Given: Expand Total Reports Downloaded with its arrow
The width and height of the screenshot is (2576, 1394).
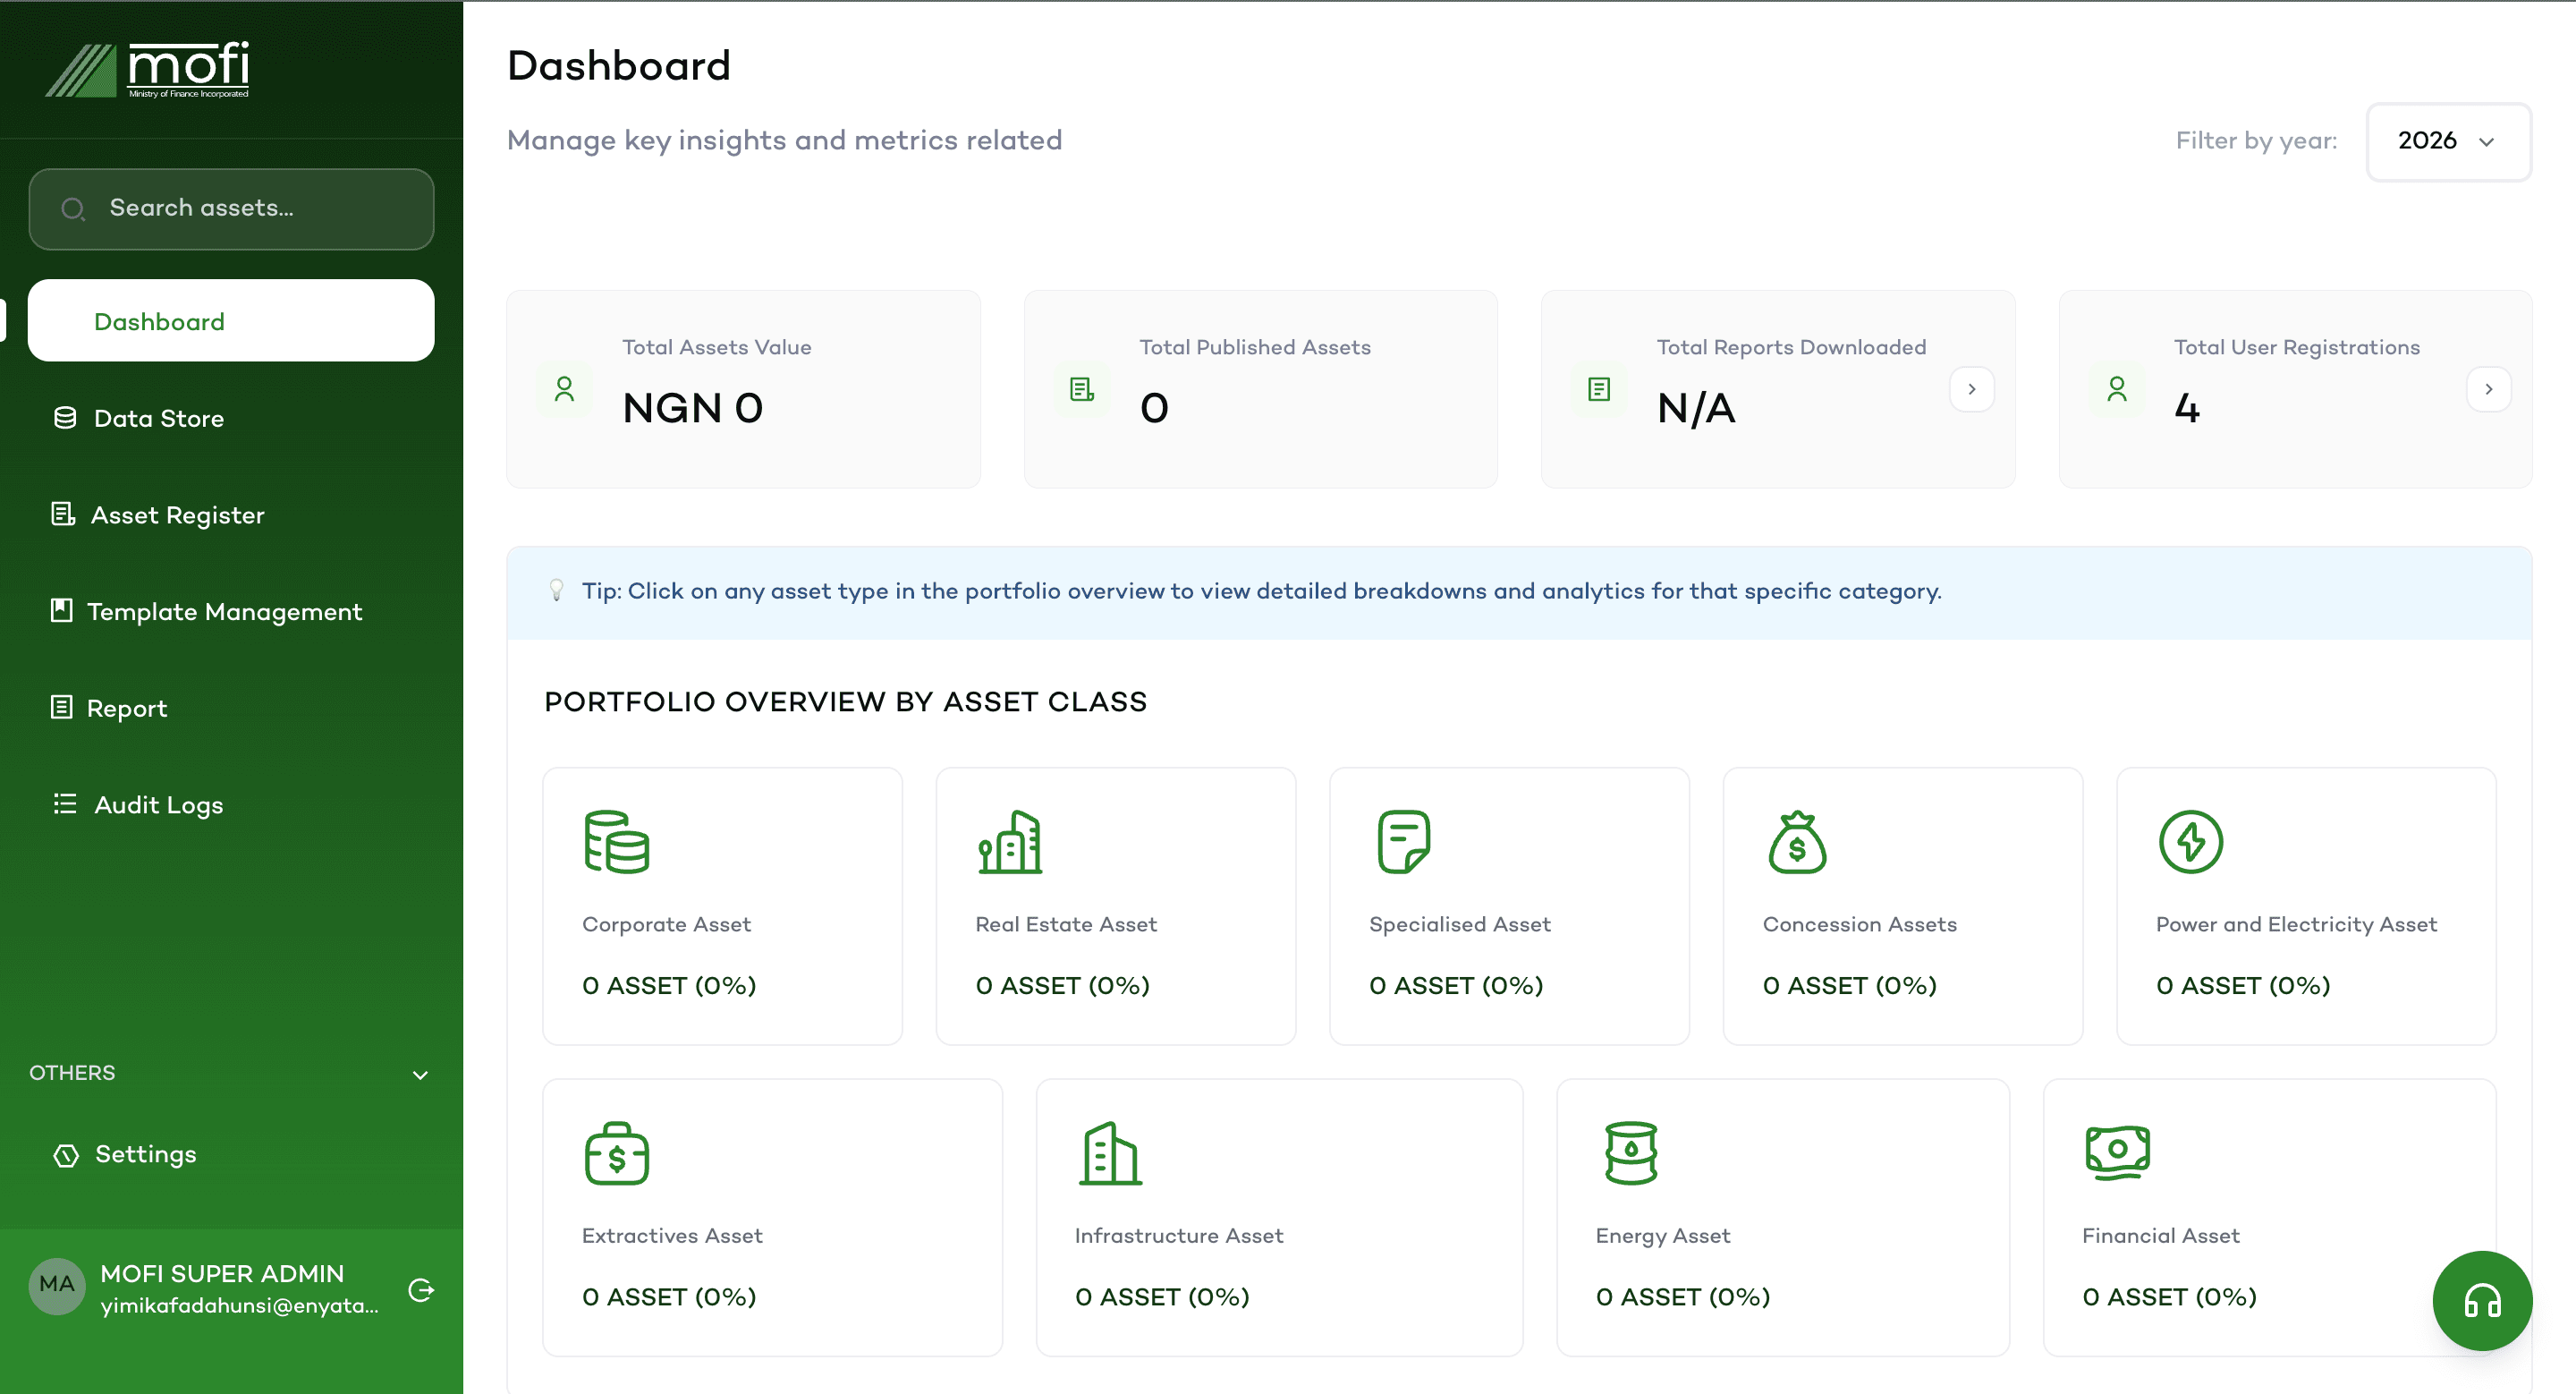Looking at the screenshot, I should (1971, 389).
